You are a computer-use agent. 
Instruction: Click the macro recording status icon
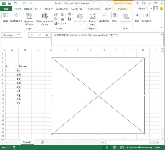pos(14,148)
